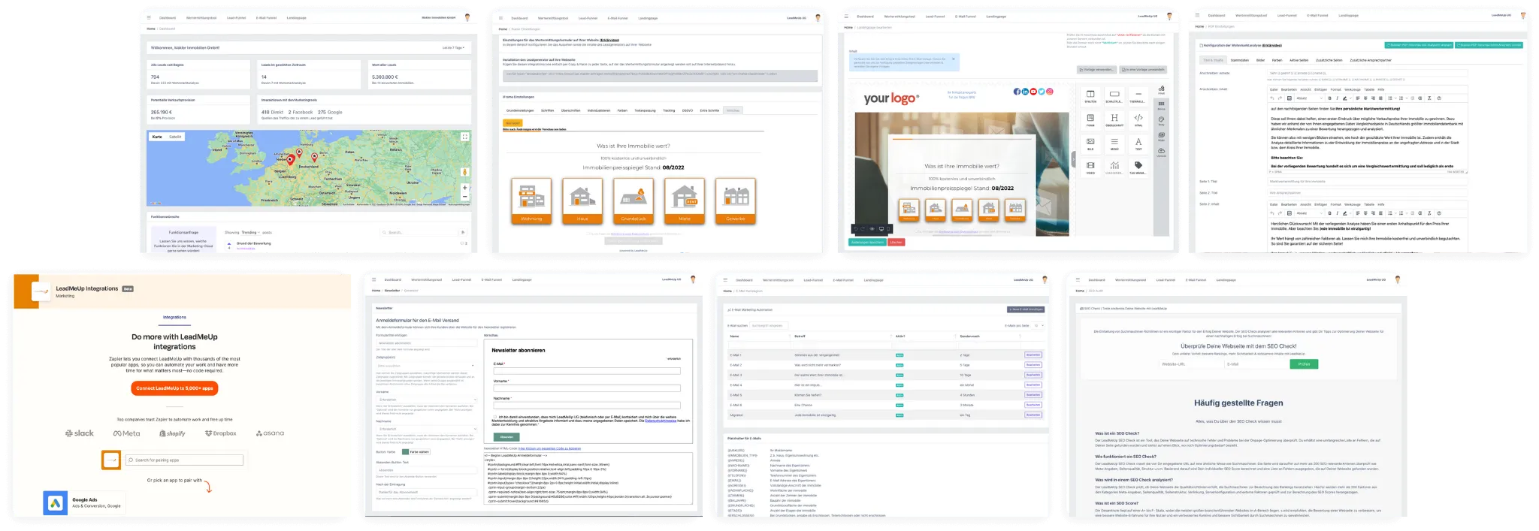Pick the HTML code block icon
Viewport: 1539px width, 531px height.
[1138, 119]
